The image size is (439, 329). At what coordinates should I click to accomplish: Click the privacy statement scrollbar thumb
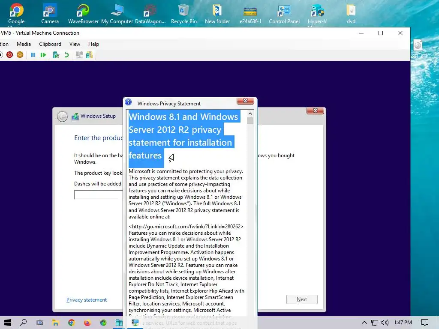[x=250, y=120]
